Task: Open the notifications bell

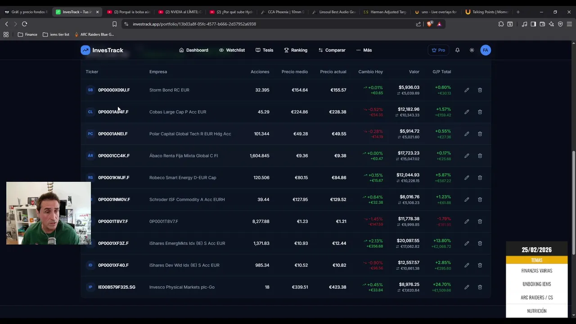Action: coord(457,50)
